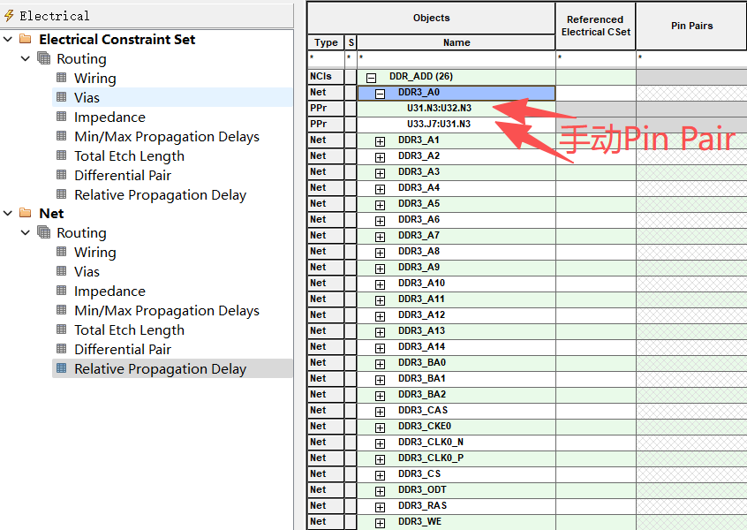Click the Electrical Constraint Set folder icon
Image resolution: width=747 pixels, height=530 pixels.
26,39
